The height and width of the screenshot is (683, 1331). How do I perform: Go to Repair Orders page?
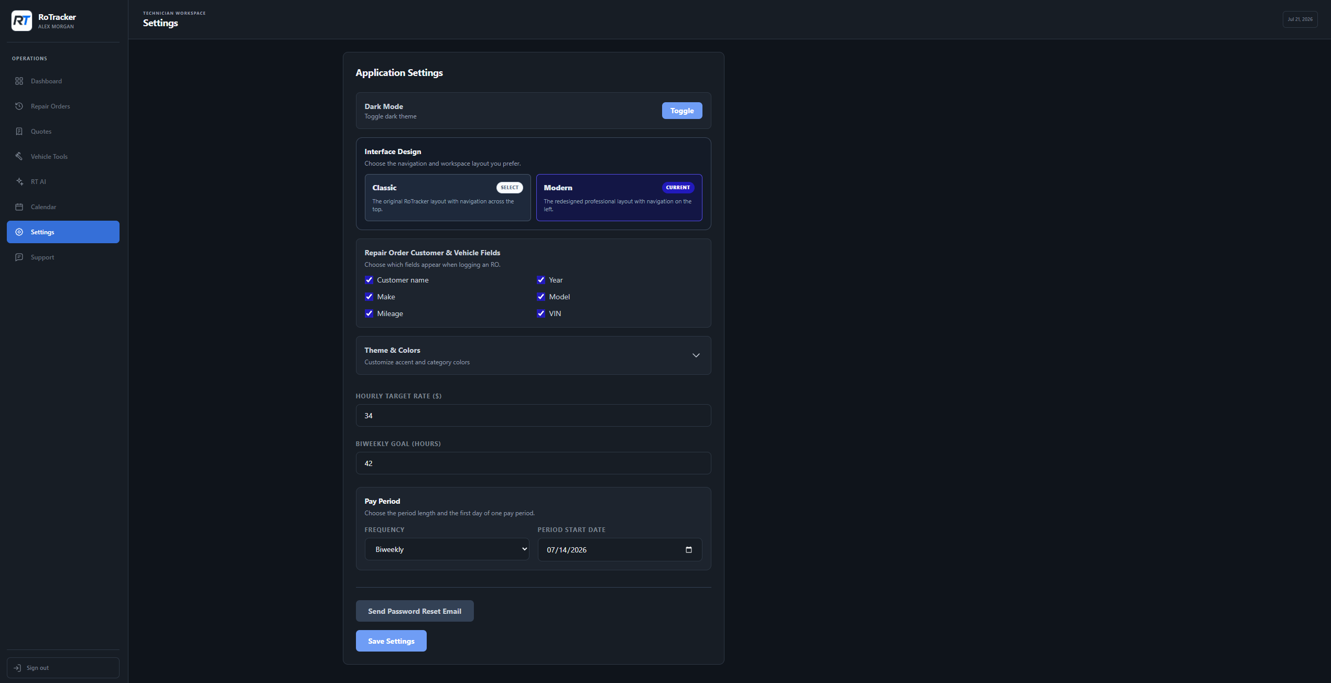63,106
